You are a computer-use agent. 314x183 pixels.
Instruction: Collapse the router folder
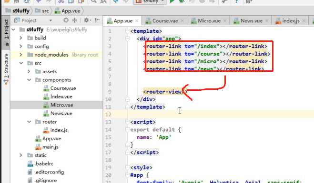(x=29, y=122)
